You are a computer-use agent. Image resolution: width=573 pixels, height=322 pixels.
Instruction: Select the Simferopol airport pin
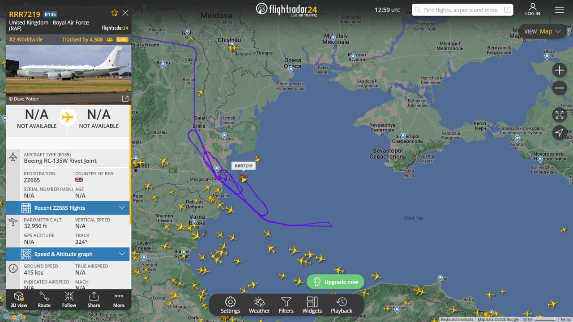pos(403,136)
